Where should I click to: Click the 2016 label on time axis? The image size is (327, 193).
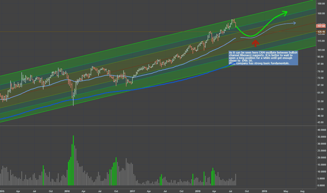pyautogui.click(x=67, y=191)
